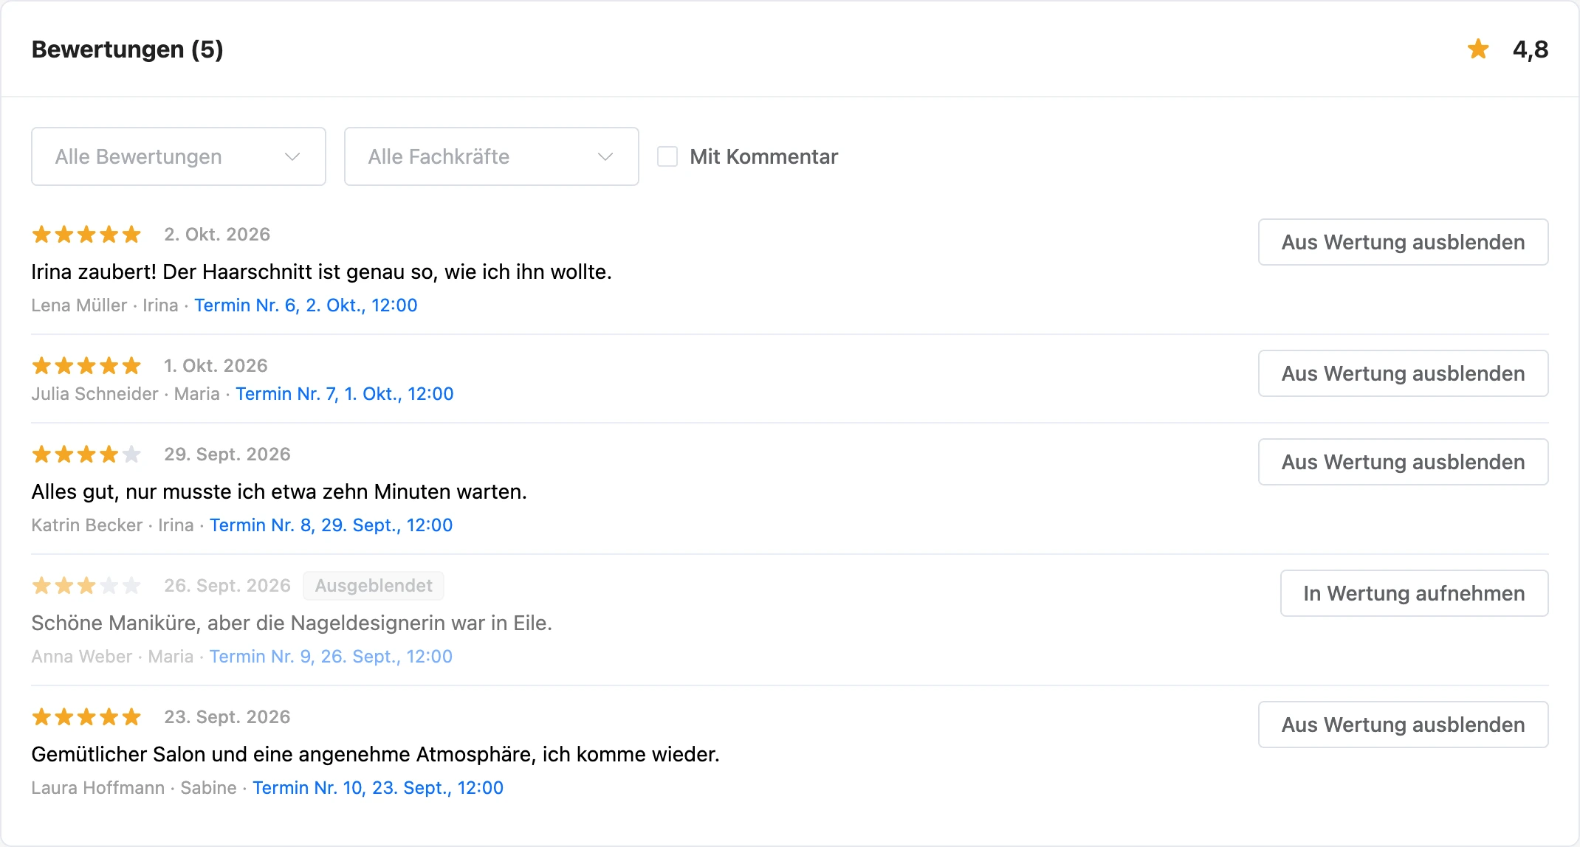Image resolution: width=1580 pixels, height=847 pixels.
Task: Open link Termin Nr. 6, 2. Okt.
Action: 306,305
